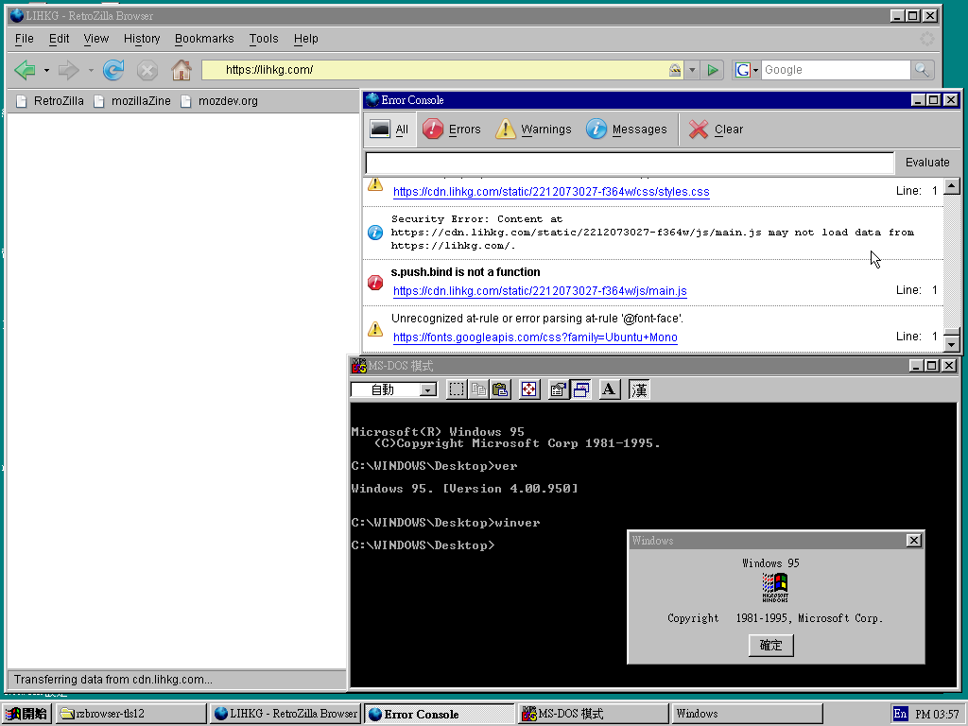Screen dimensions: 968x726
Task: Toggle the 漢 Chinese input button
Action: tap(639, 389)
